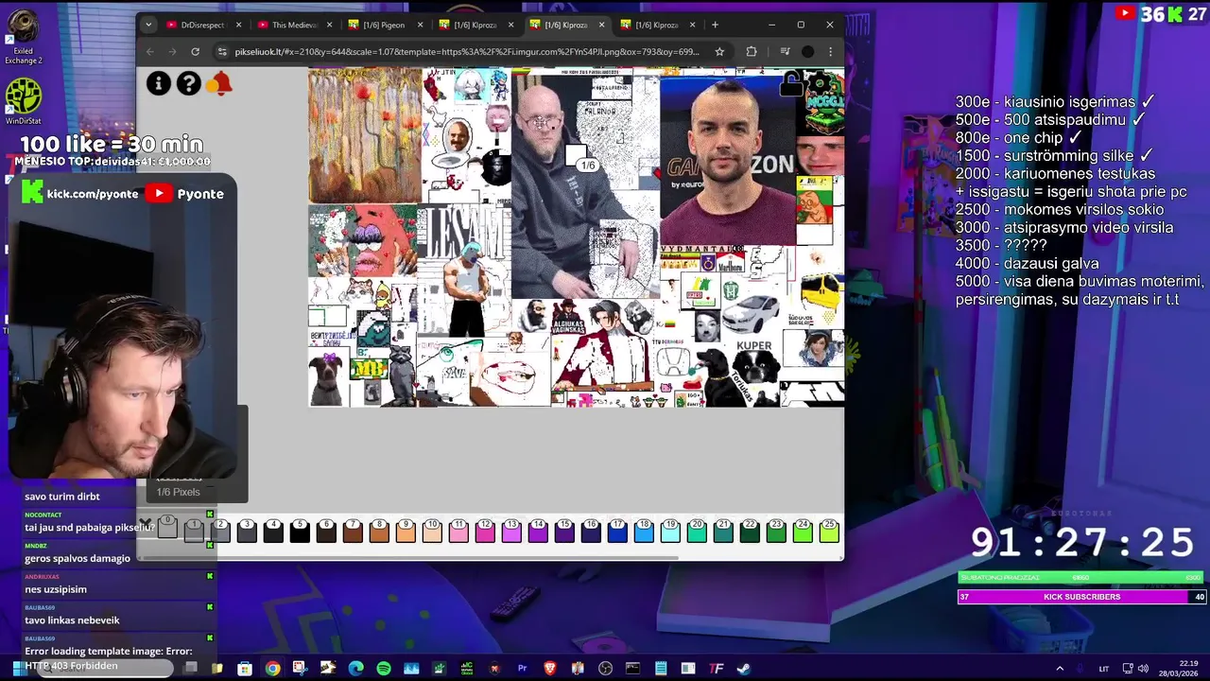1210x681 pixels.
Task: Switch to the [1/6] Pigeon tab
Action: coord(381,25)
